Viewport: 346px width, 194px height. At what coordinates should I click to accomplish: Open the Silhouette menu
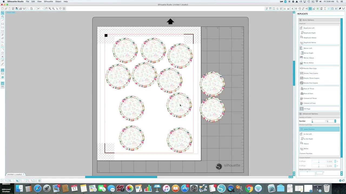[x=48, y=1]
